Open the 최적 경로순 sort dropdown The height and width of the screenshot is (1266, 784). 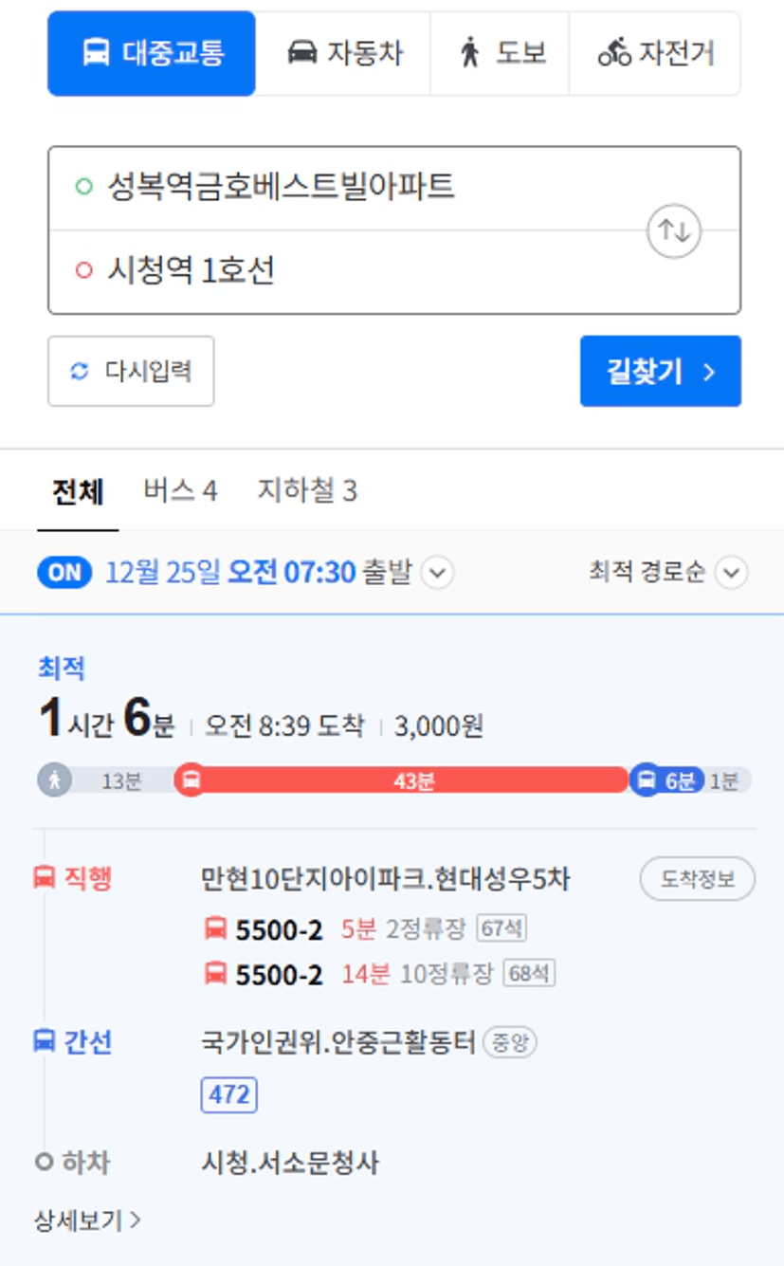click(668, 573)
